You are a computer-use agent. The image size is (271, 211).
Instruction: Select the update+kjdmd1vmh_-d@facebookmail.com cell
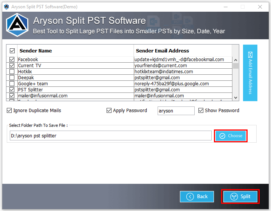[183, 59]
